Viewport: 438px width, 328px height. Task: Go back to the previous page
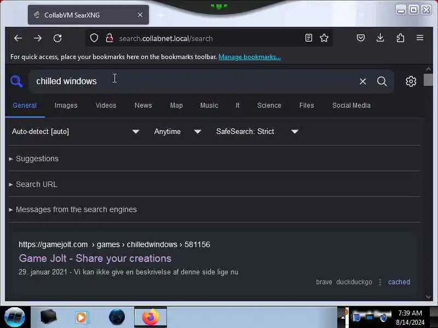click(x=18, y=38)
